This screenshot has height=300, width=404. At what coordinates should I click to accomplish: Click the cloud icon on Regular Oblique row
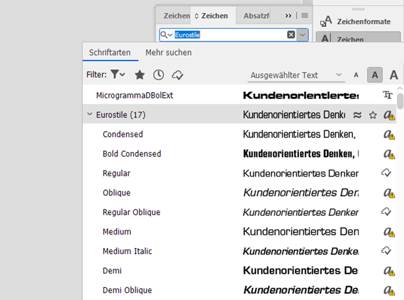(x=386, y=212)
